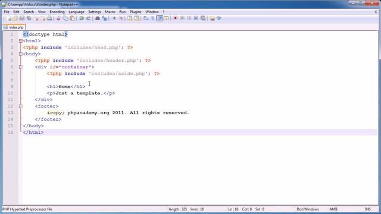Save the document with the floppy icon
Viewport: 381px width, 214px height.
(x=22, y=18)
